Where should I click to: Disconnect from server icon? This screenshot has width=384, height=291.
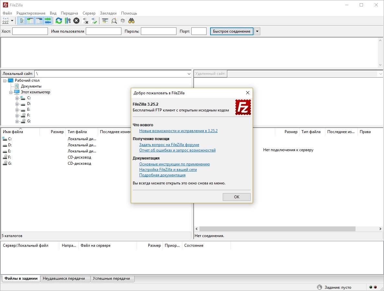[x=85, y=21]
